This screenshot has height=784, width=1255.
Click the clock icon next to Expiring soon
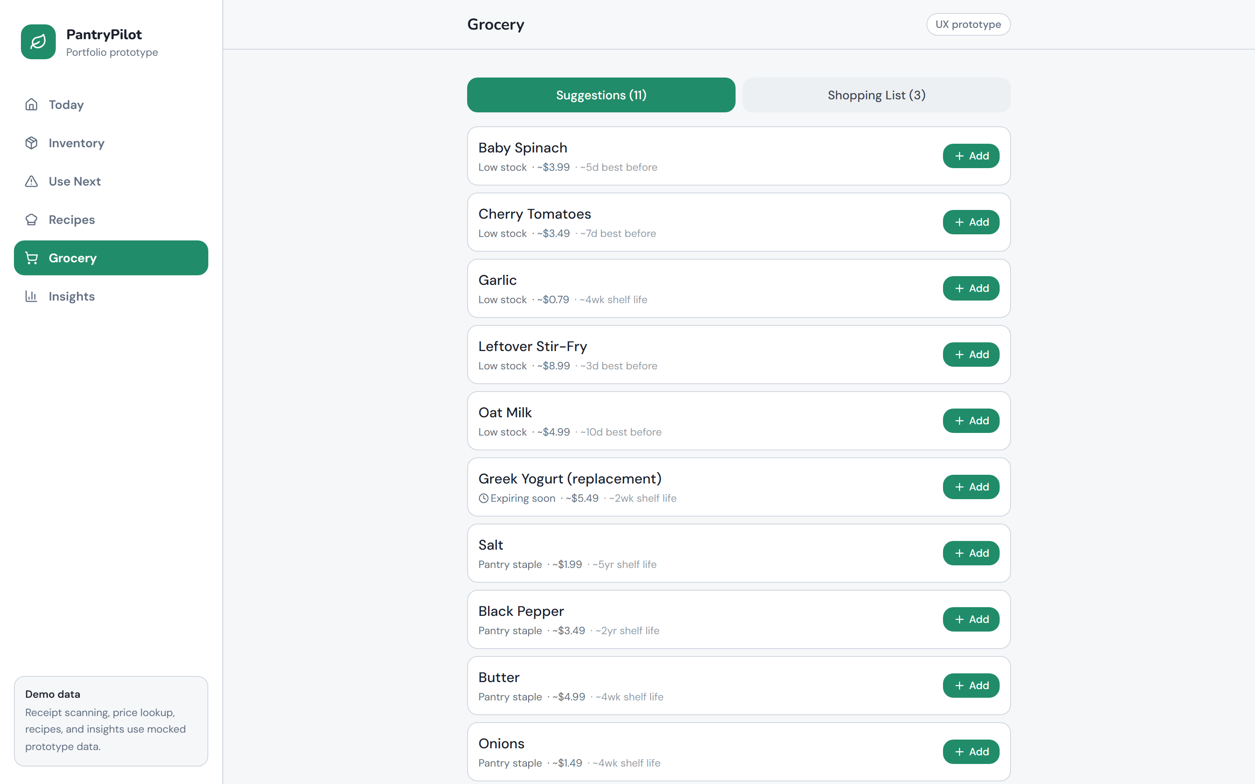point(483,498)
